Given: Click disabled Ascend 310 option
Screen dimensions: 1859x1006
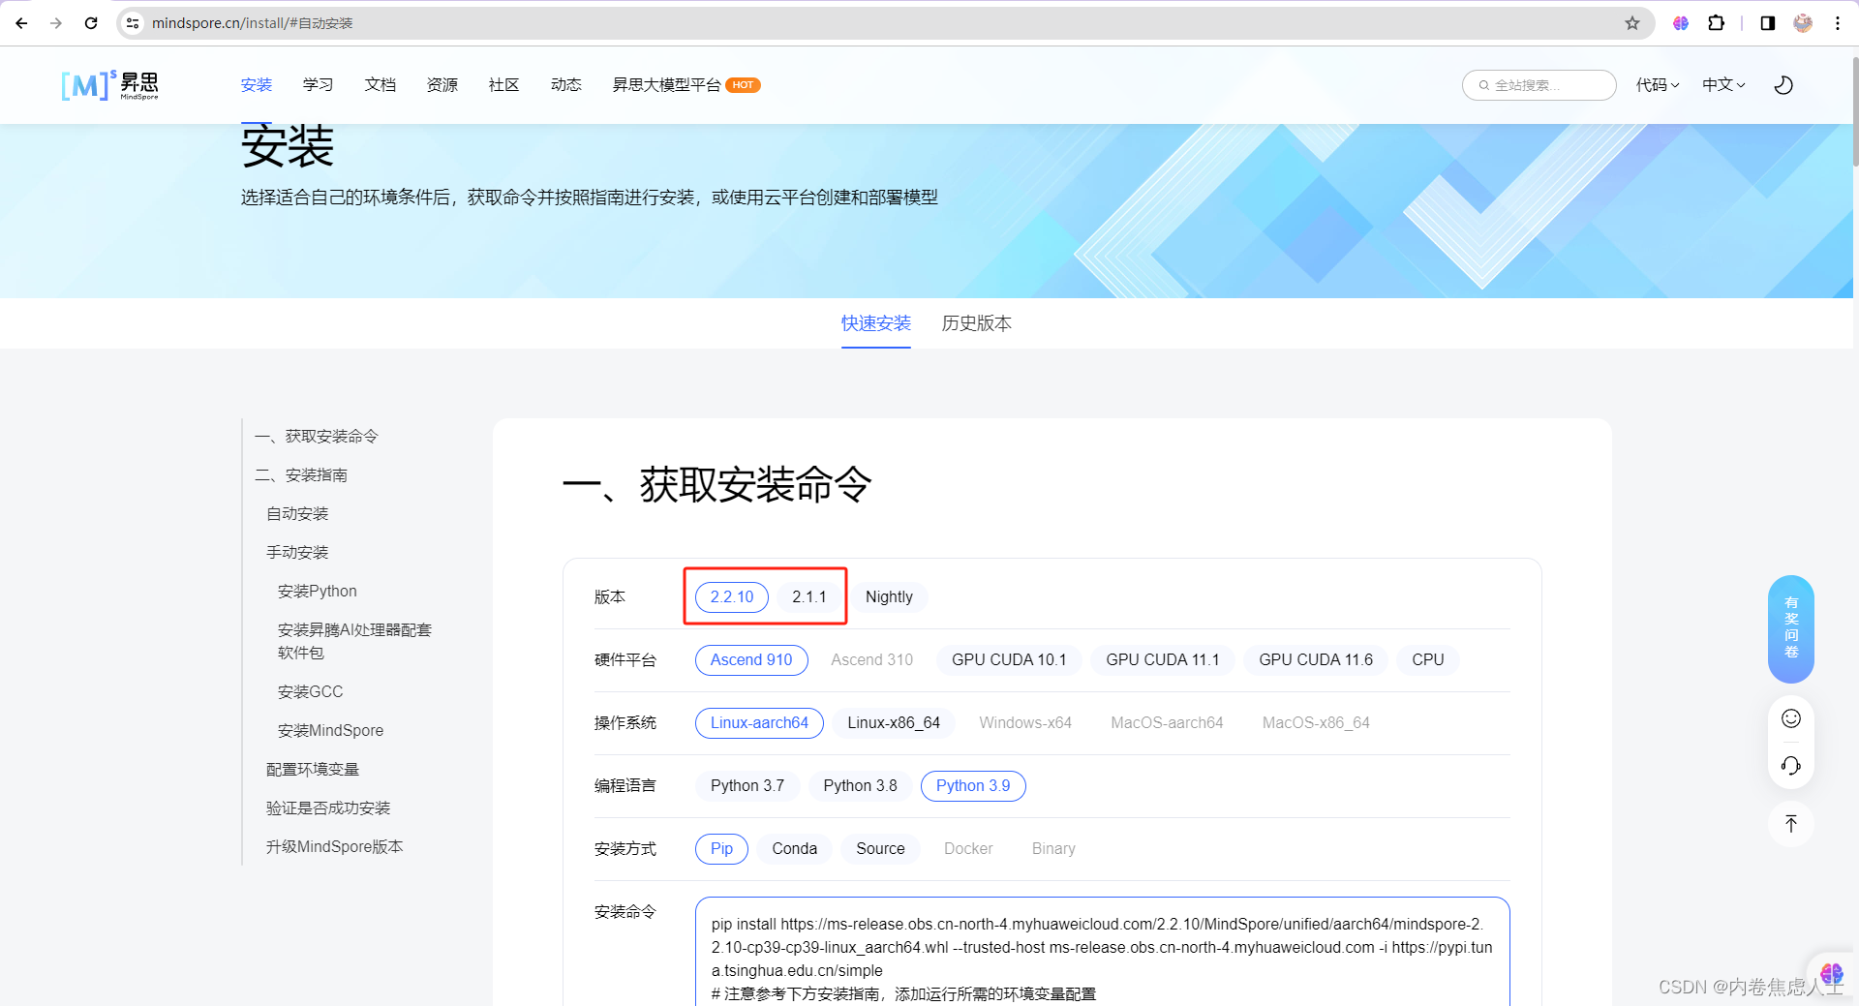Looking at the screenshot, I should [871, 660].
